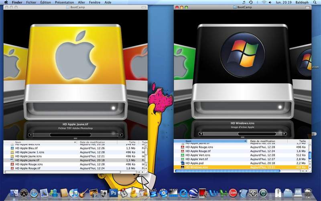
Task: Select HD Windows.icns highlighted row
Action: [241, 167]
